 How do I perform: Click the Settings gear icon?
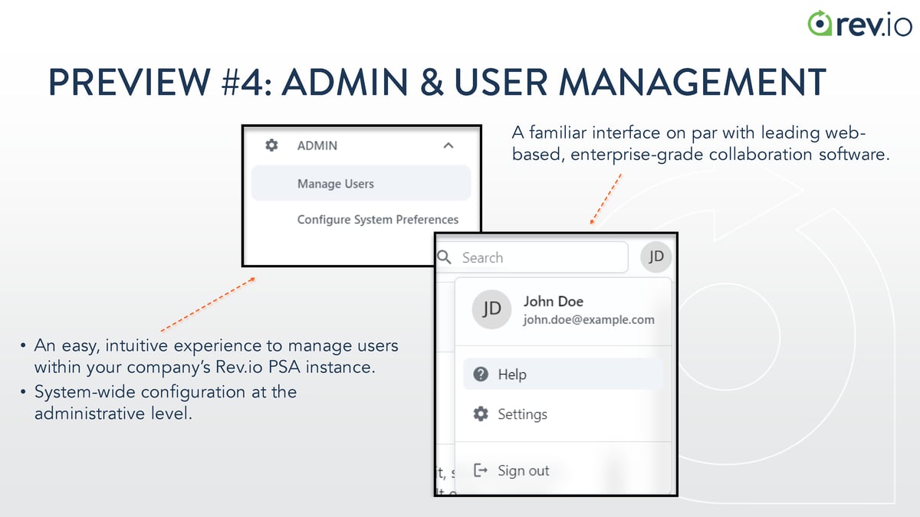click(x=481, y=414)
